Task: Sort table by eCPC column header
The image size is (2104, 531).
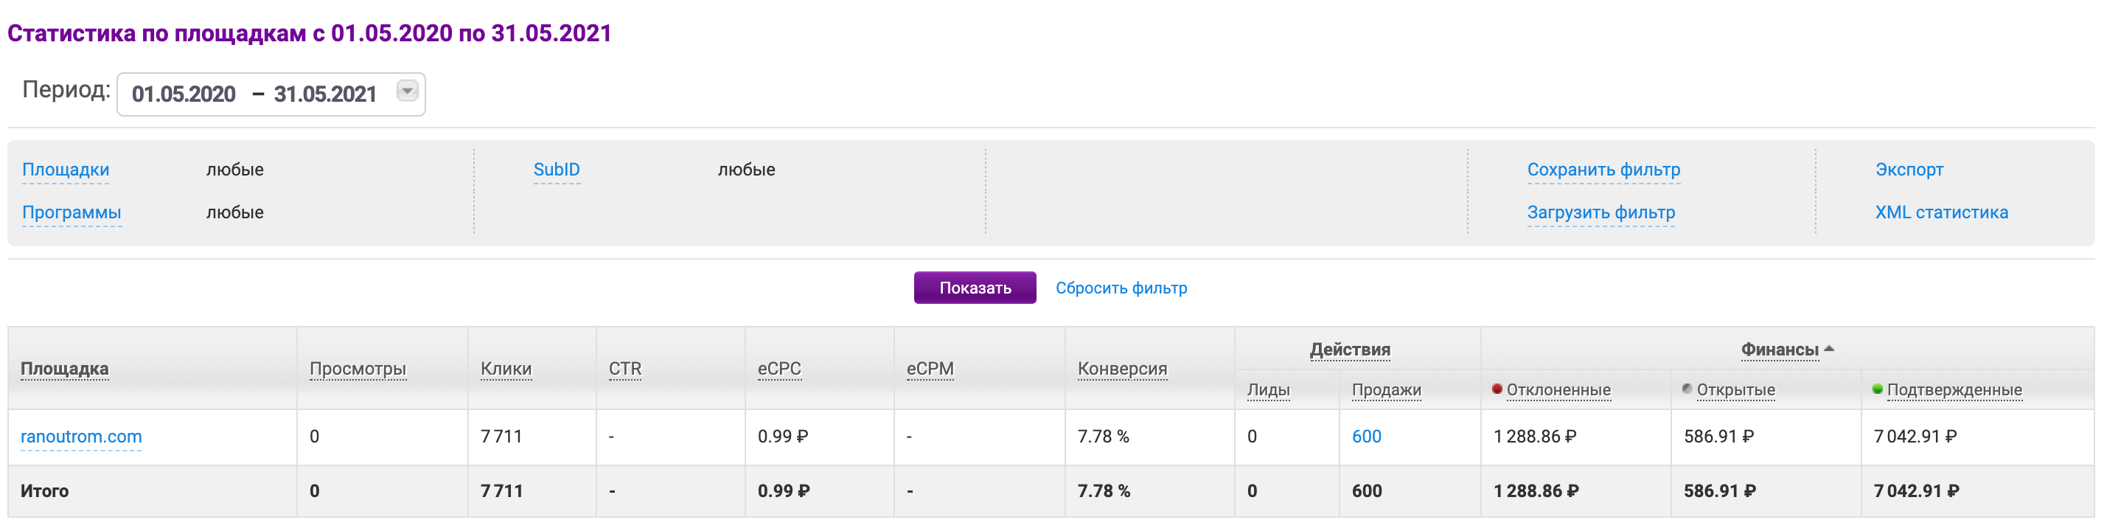Action: click(778, 369)
